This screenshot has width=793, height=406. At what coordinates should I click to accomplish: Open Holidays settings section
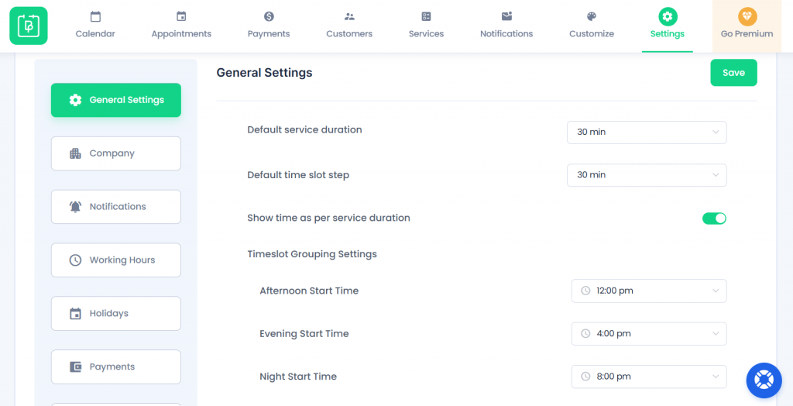(x=116, y=313)
